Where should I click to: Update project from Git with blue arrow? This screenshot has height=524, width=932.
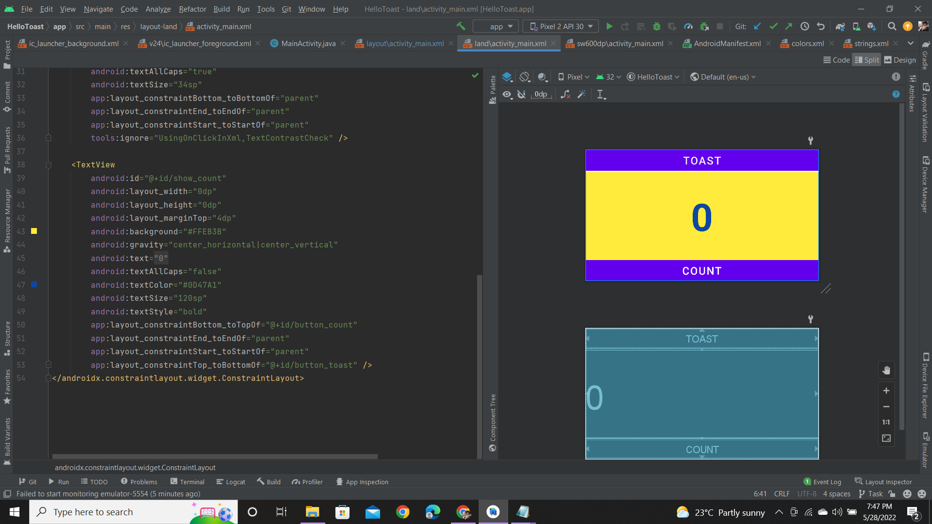[x=757, y=26]
